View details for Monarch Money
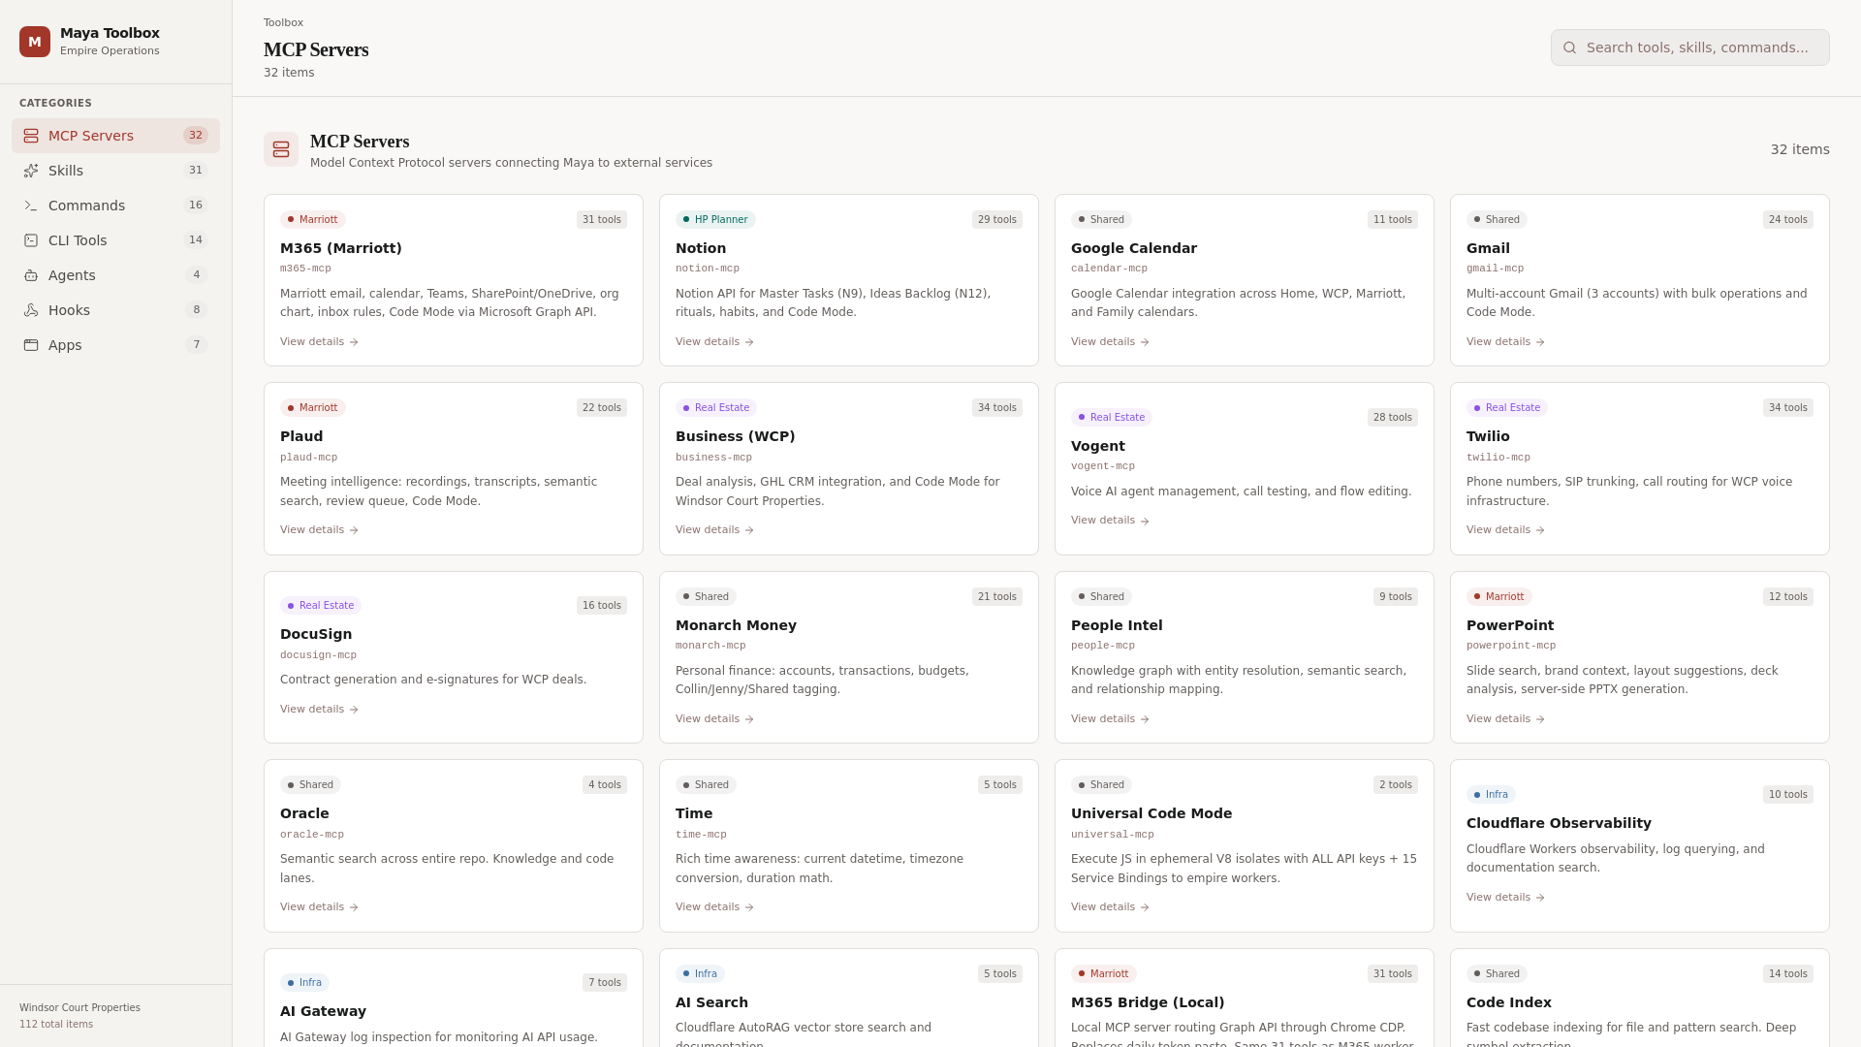Image resolution: width=1861 pixels, height=1047 pixels. (x=714, y=719)
